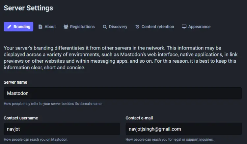The image size is (247, 144).
Task: Click the users icon beside Registrations
Action: click(66, 27)
